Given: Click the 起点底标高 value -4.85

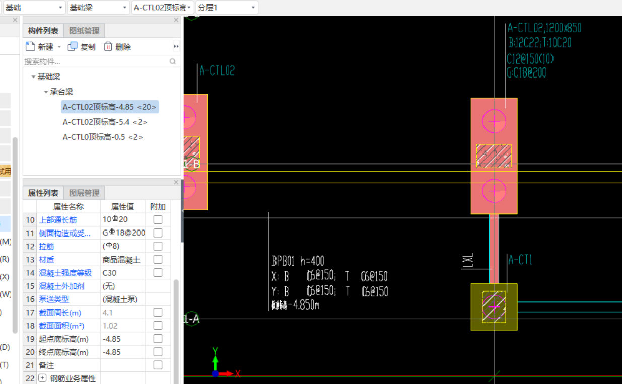Looking at the screenshot, I should coord(122,339).
